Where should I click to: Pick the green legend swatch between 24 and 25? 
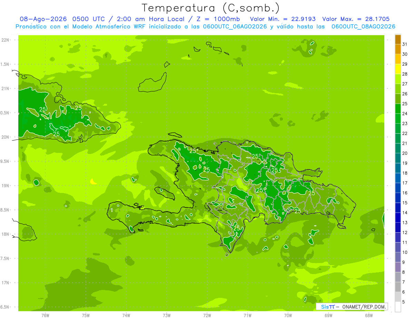[398, 109]
